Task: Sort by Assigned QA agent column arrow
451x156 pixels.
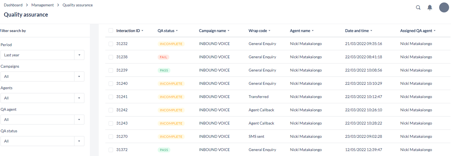Action: tap(434, 31)
